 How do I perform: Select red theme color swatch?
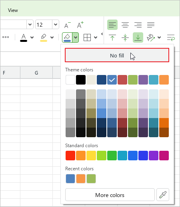tap(122, 80)
